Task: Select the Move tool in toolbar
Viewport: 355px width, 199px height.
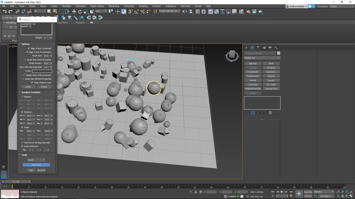Action: [x=74, y=11]
